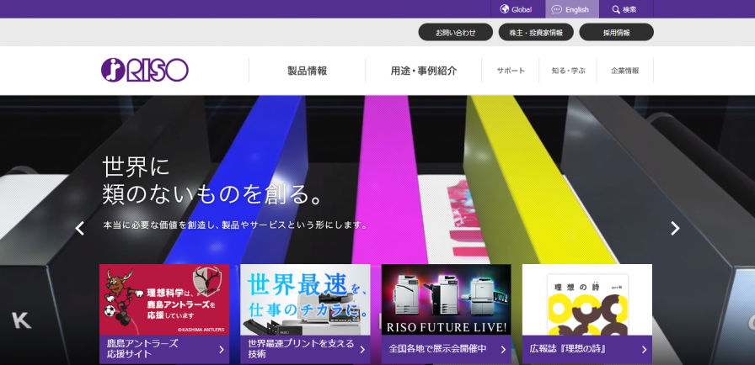Open 検索 search link

[x=626, y=9]
